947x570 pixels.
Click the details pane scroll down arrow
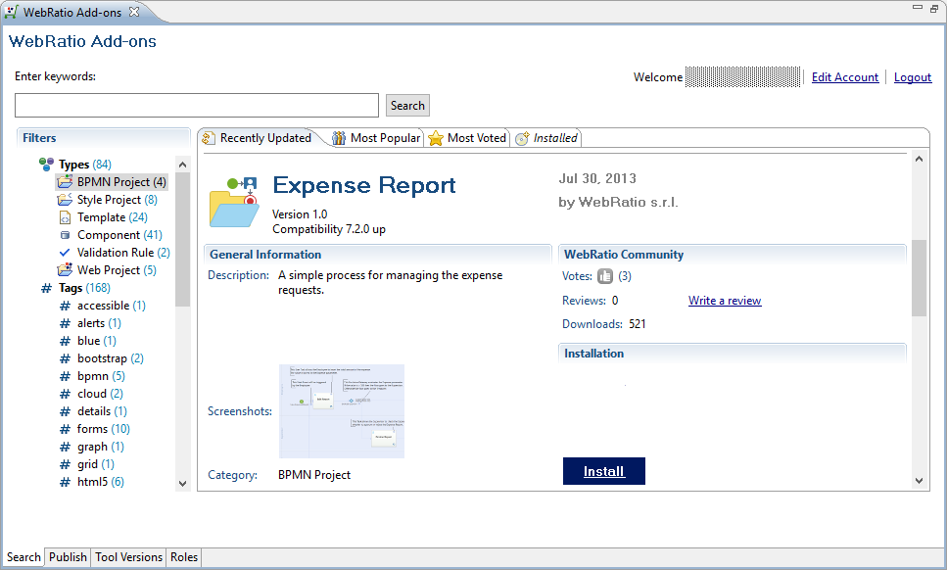tap(919, 481)
